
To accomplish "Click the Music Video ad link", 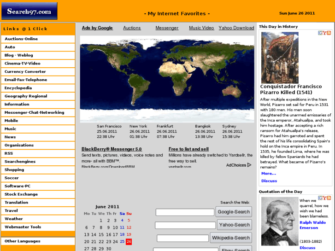I will pos(201,28).
